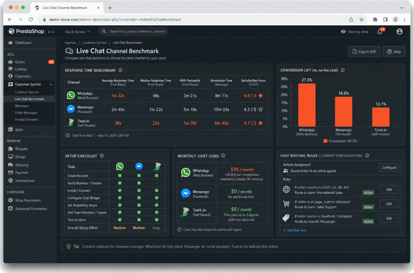The height and width of the screenshot is (273, 414).
Task: Click Customer Service breadcrumb link
Action: click(94, 43)
